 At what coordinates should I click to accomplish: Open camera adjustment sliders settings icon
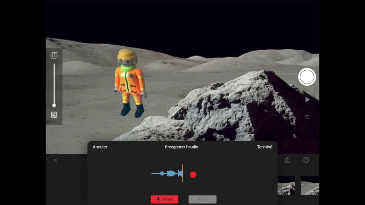coord(307,117)
